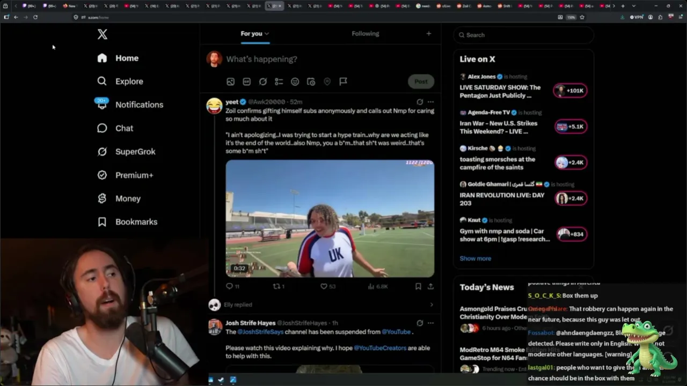Viewport: 687px width, 386px height.
Task: Open the emoji picker in composer
Action: pos(295,81)
